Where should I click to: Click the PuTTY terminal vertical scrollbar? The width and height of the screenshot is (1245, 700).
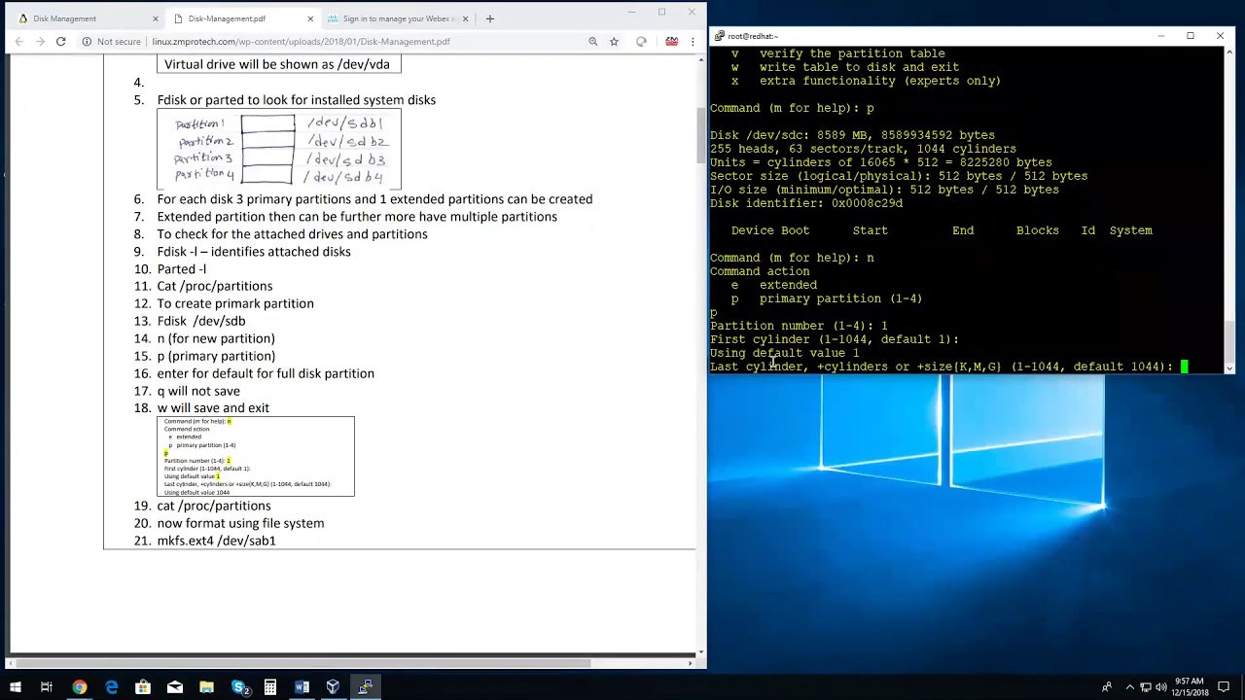coord(1229,209)
